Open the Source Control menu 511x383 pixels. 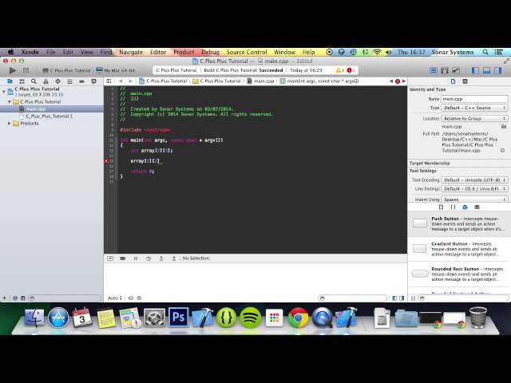click(x=247, y=52)
